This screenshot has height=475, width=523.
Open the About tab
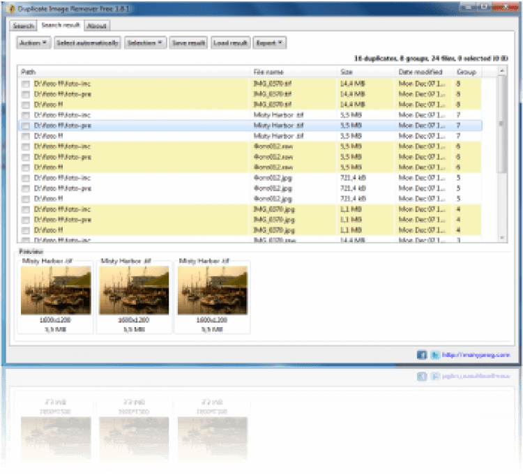pyautogui.click(x=97, y=26)
